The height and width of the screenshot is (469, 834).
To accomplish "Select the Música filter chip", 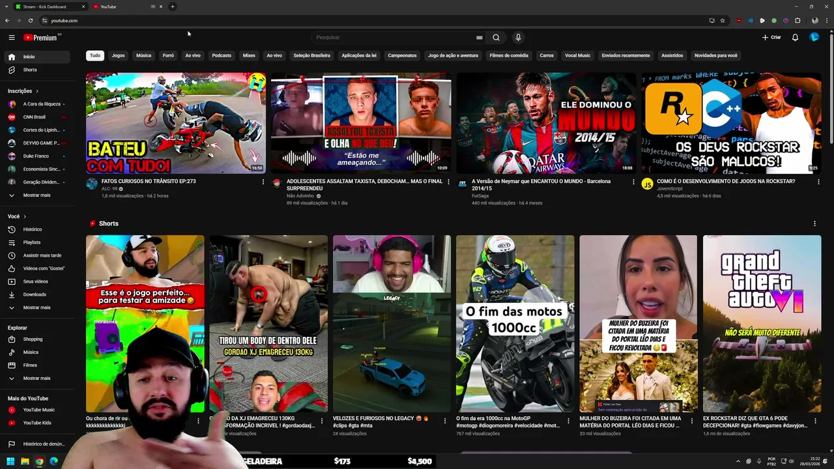I will pyautogui.click(x=144, y=55).
